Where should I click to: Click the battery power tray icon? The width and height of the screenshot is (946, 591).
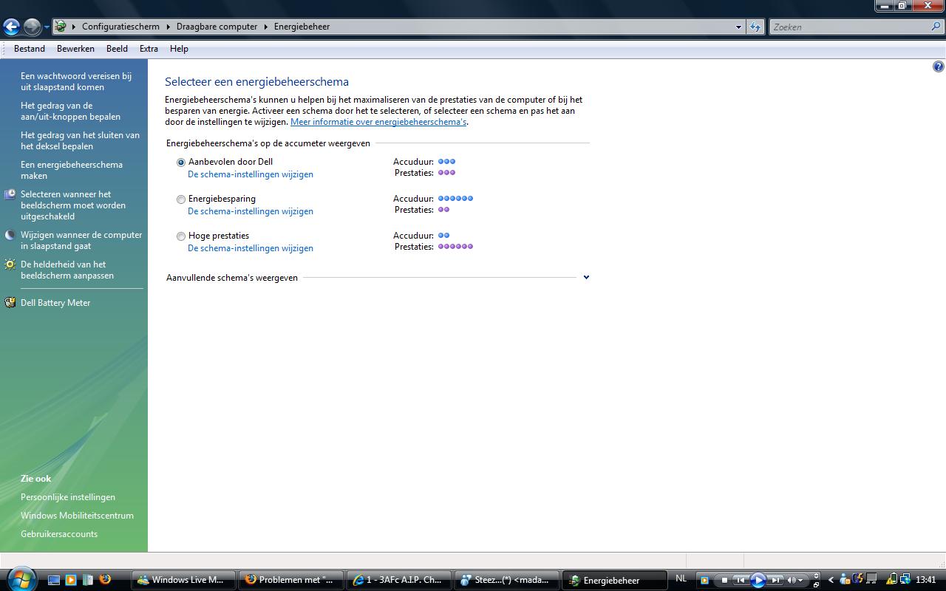892,580
